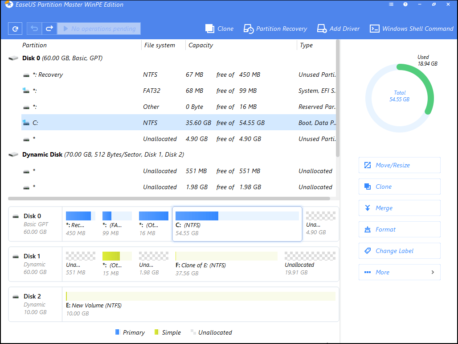
Task: Select the Disk 2 Dynamic label in disk map
Action: click(x=35, y=304)
